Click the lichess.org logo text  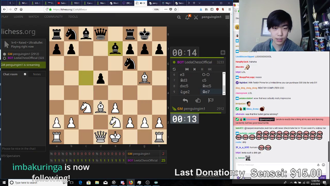pyautogui.click(x=19, y=32)
